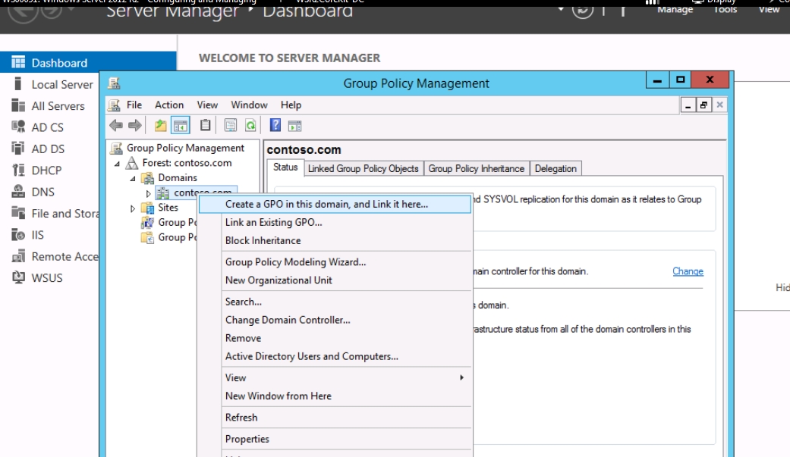Click the Server Manager refresh circle icon

pos(582,10)
